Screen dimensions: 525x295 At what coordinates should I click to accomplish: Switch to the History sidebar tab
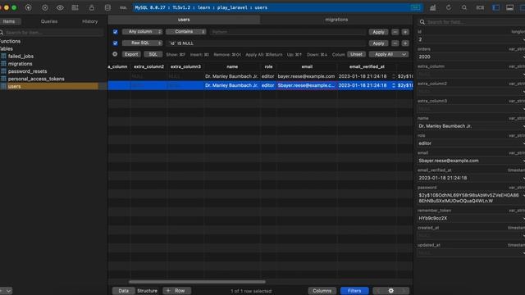pyautogui.click(x=90, y=21)
